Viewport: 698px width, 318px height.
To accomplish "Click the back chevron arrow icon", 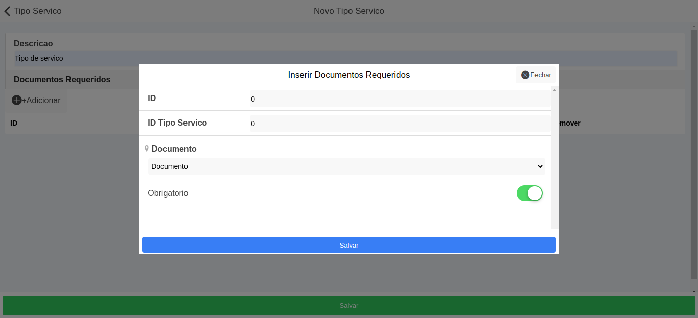I will point(7,11).
